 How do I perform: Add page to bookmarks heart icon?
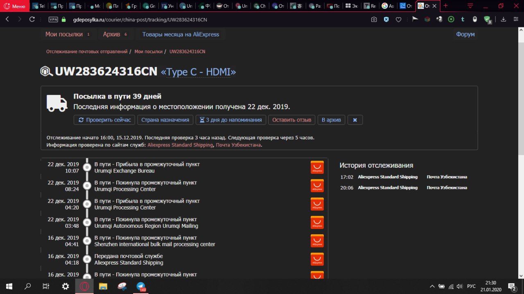(x=398, y=19)
